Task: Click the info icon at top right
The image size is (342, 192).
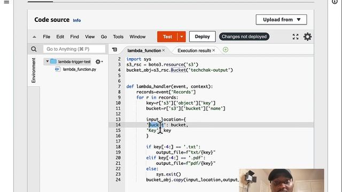Action: [x=335, y=2]
